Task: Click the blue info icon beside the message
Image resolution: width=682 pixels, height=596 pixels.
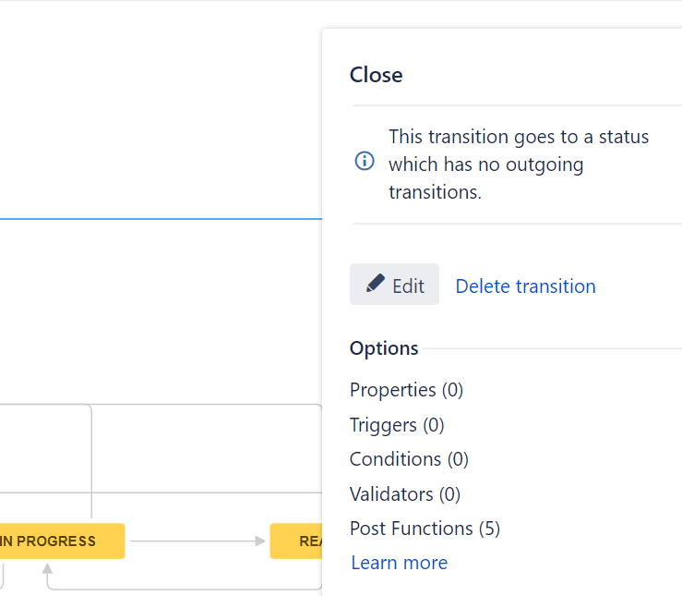Action: coord(365,161)
